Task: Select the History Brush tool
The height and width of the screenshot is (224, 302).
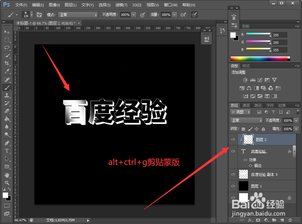Action: click(7, 103)
